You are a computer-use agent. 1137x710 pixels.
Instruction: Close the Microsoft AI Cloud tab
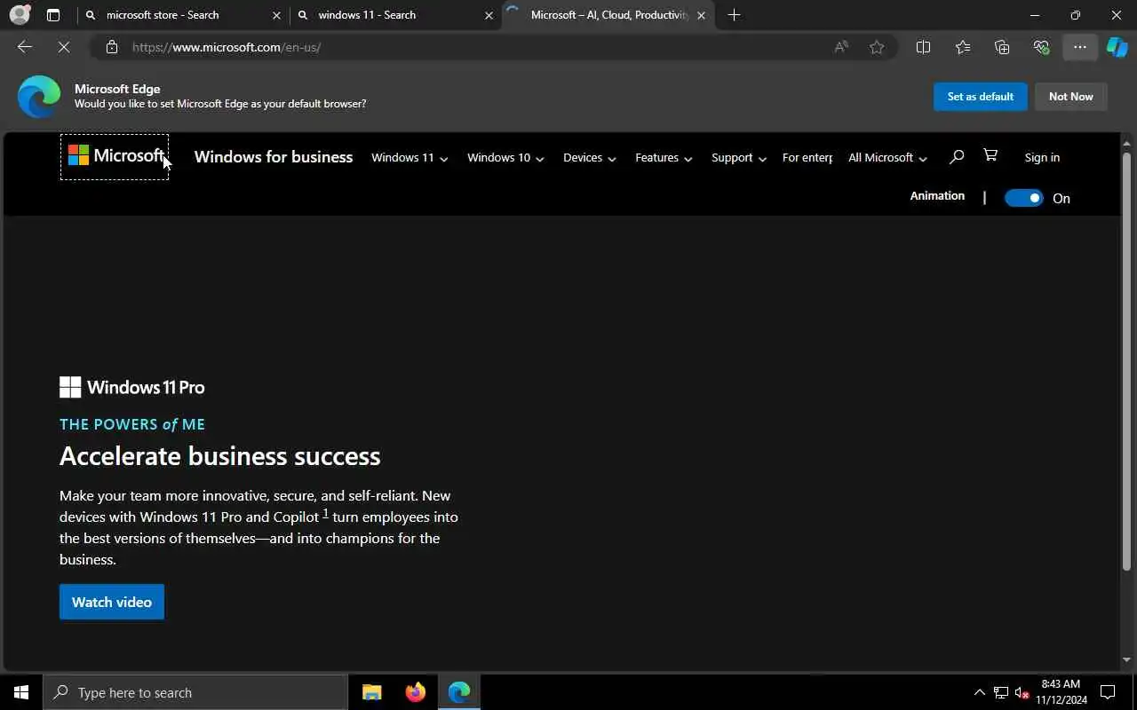701,15
